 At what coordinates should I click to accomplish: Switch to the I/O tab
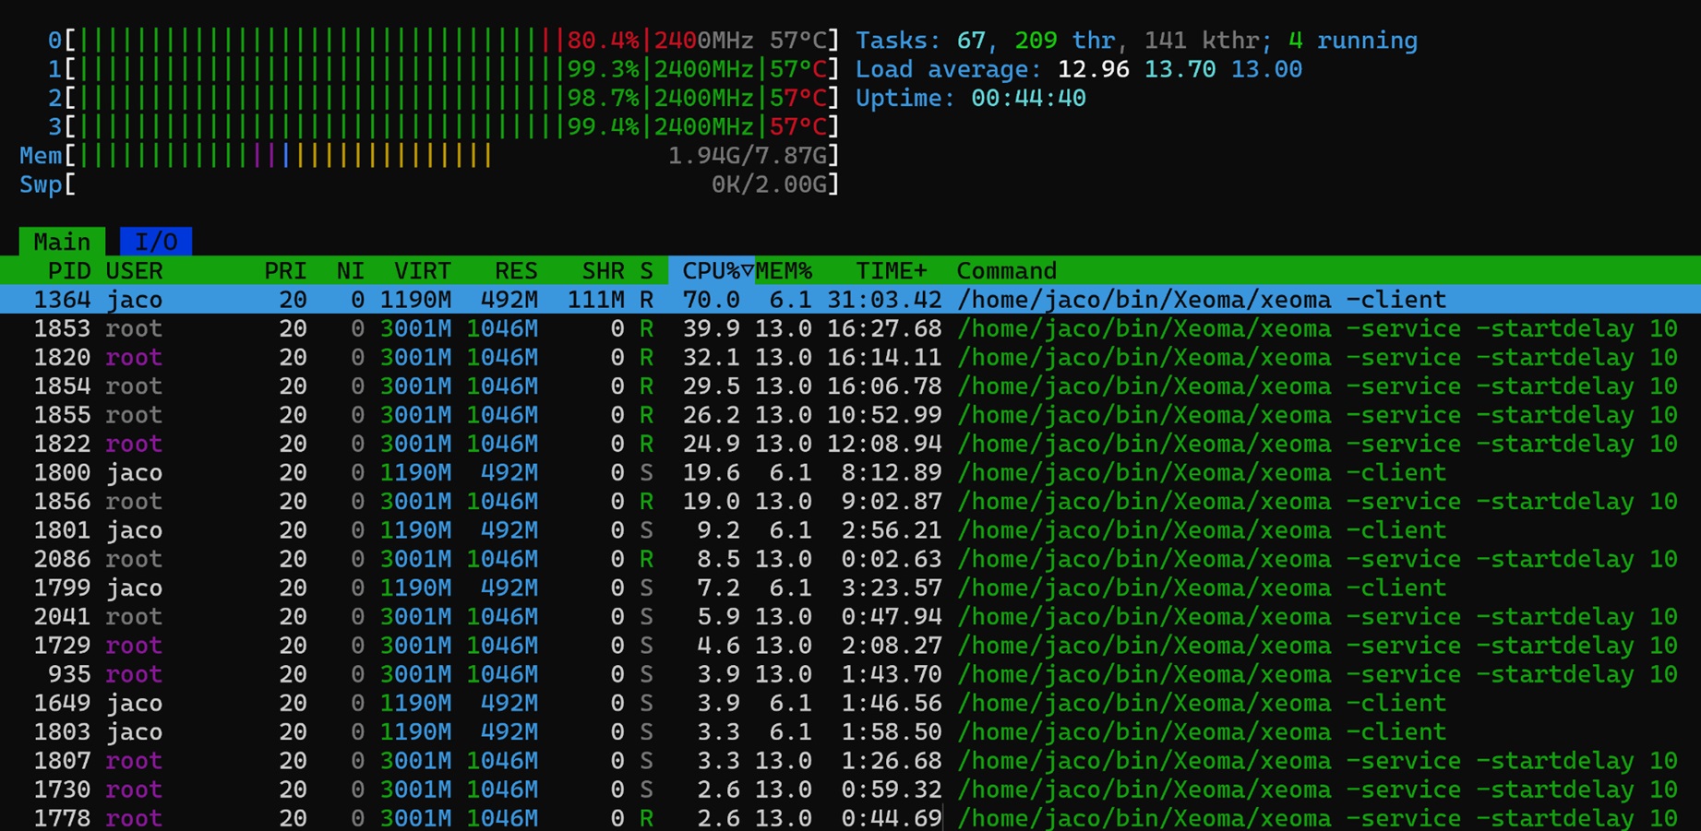click(155, 242)
